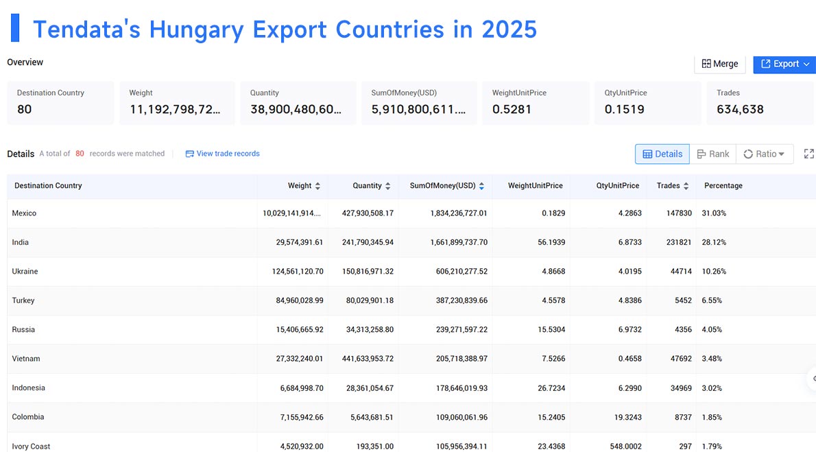Click the Destination Country overview card

pos(60,103)
